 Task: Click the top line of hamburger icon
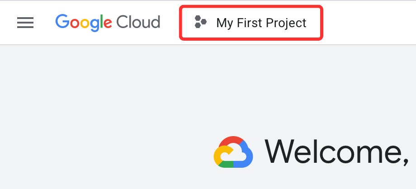pos(25,18)
